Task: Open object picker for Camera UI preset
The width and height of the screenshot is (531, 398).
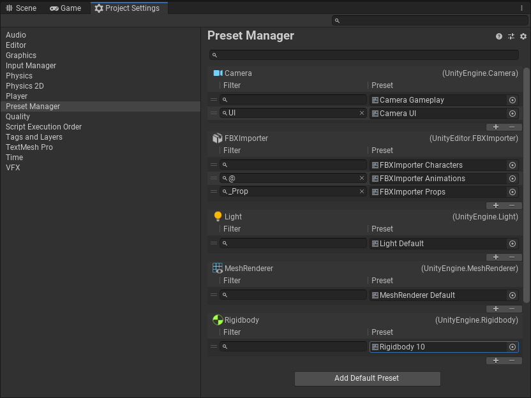Action: coord(512,114)
